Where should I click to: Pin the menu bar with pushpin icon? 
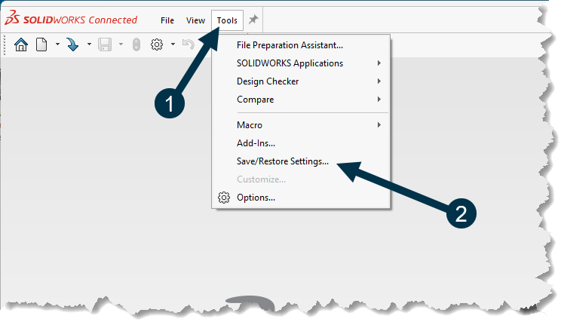[x=253, y=19]
